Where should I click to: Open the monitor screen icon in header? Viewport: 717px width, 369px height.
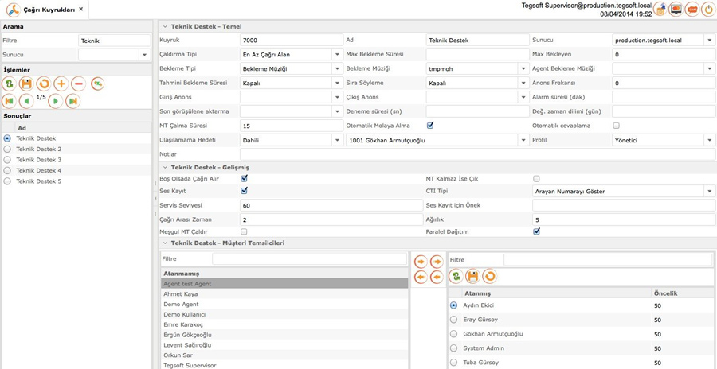676,9
